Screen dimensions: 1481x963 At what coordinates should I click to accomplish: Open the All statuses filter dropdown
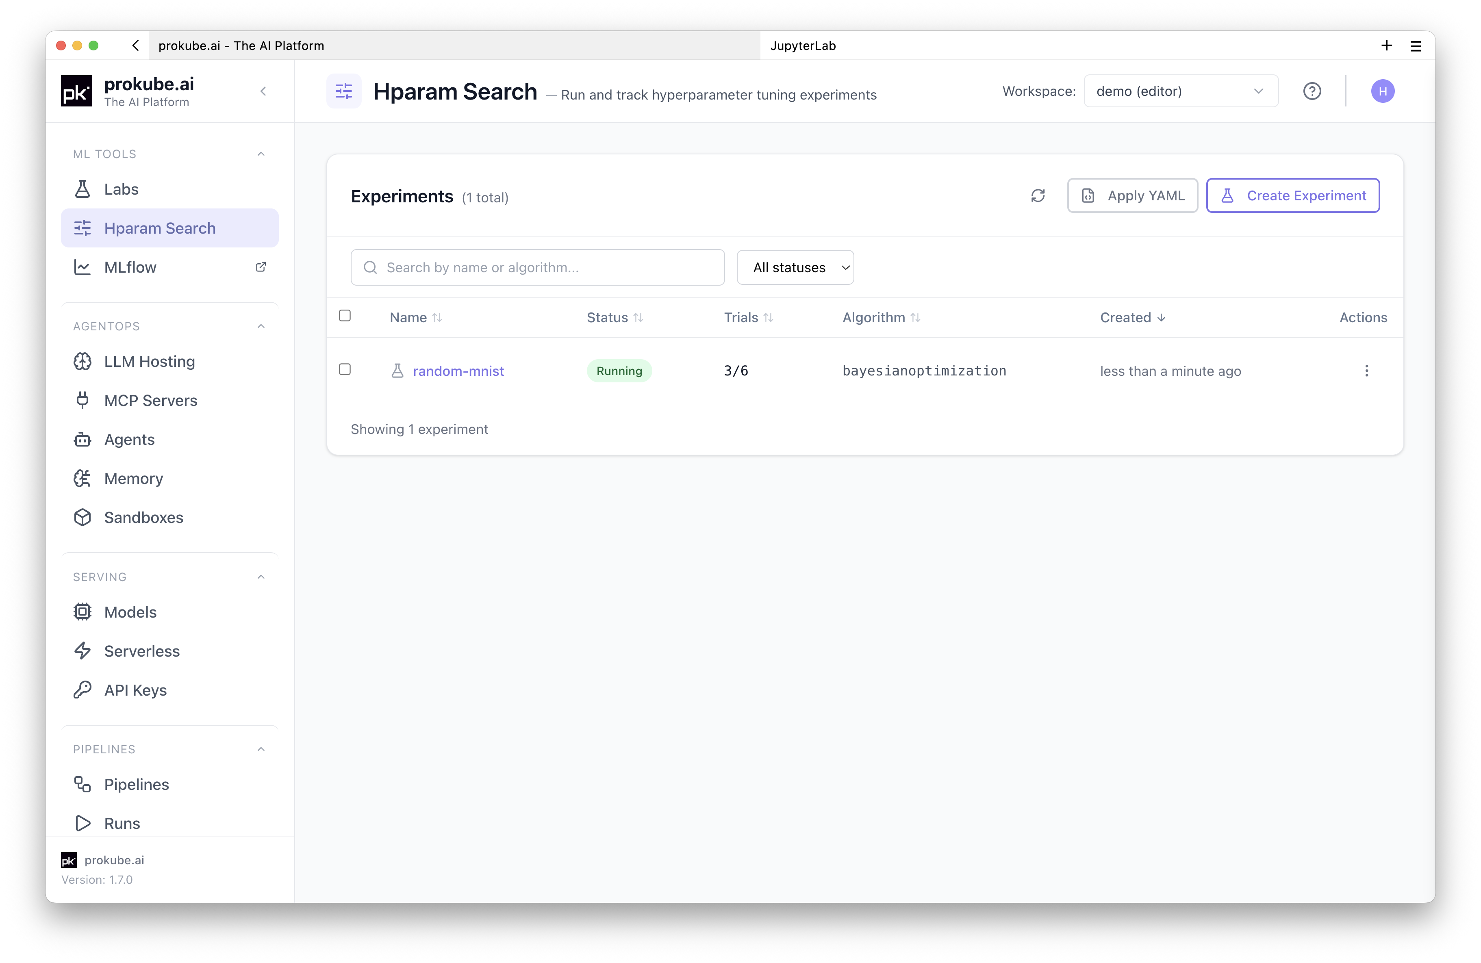tap(795, 267)
